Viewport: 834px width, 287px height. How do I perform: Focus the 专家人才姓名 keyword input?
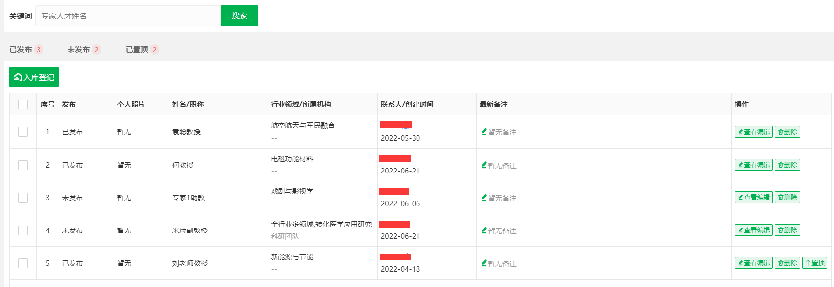[128, 16]
